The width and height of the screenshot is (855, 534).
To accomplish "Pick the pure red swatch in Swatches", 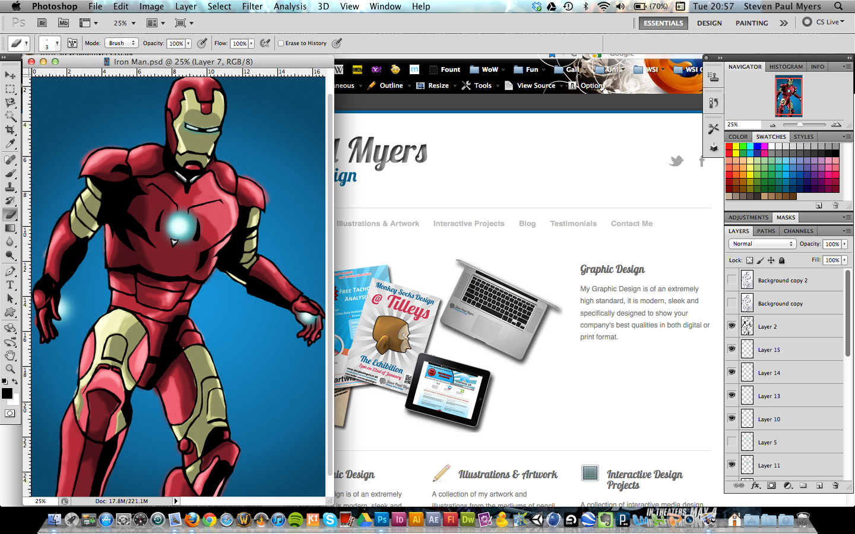I will (x=729, y=146).
